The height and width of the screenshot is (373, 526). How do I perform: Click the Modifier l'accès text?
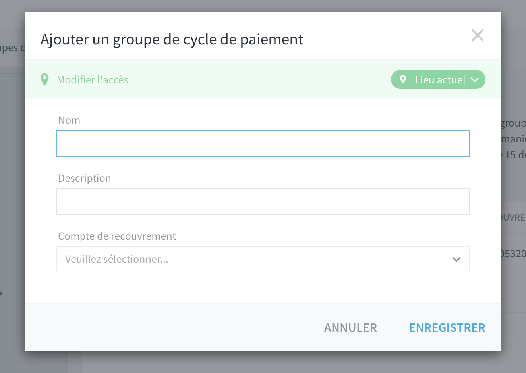93,80
